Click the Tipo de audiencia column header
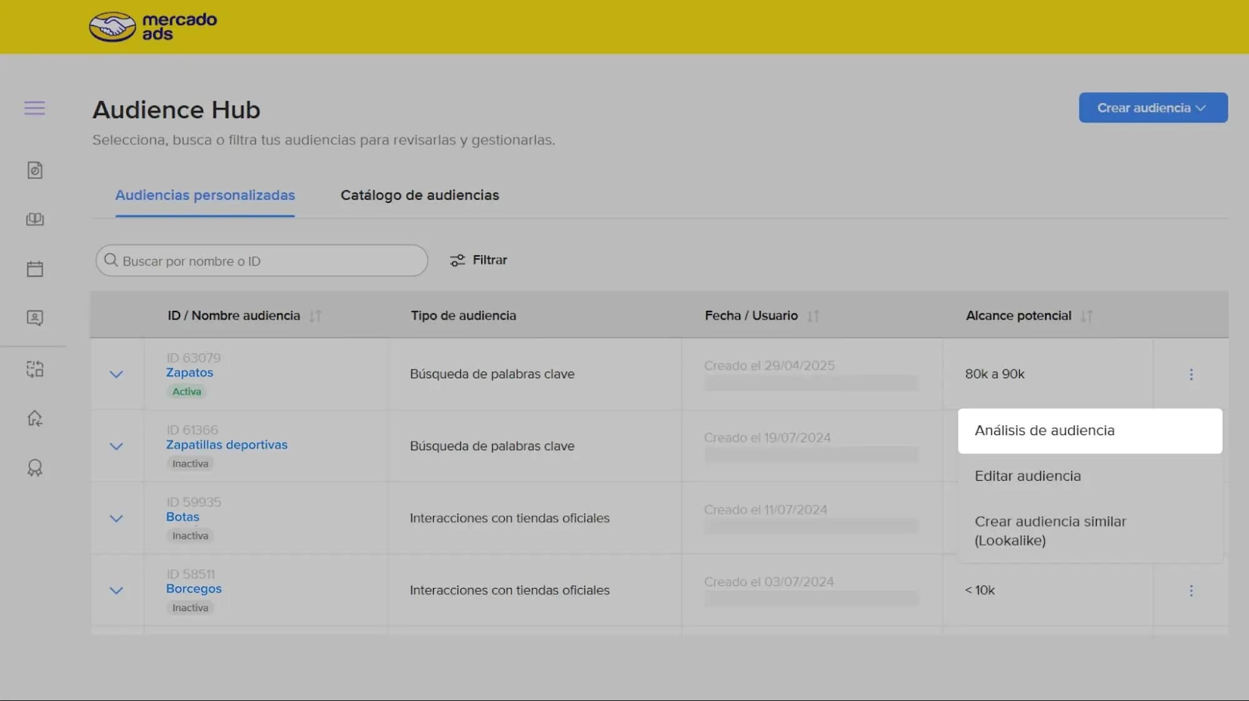This screenshot has width=1249, height=701. tap(463, 316)
